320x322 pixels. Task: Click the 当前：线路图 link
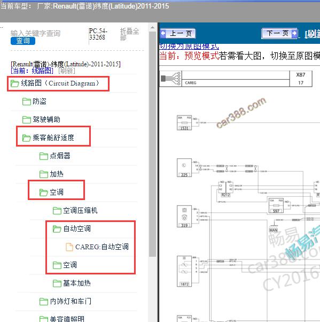pos(32,71)
